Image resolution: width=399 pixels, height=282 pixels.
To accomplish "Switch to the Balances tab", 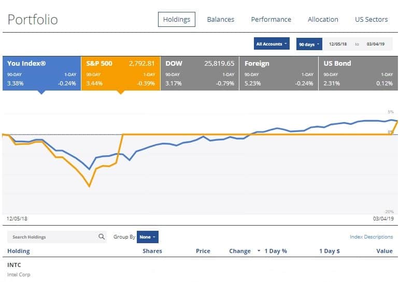I will [220, 20].
